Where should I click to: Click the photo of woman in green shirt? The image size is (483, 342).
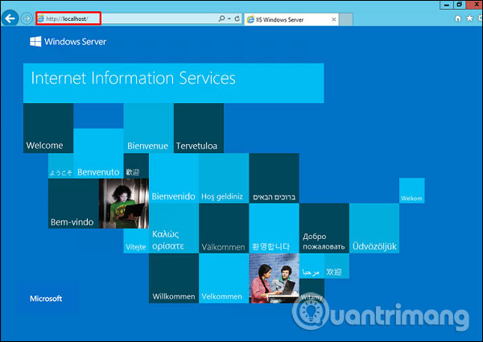(122, 204)
